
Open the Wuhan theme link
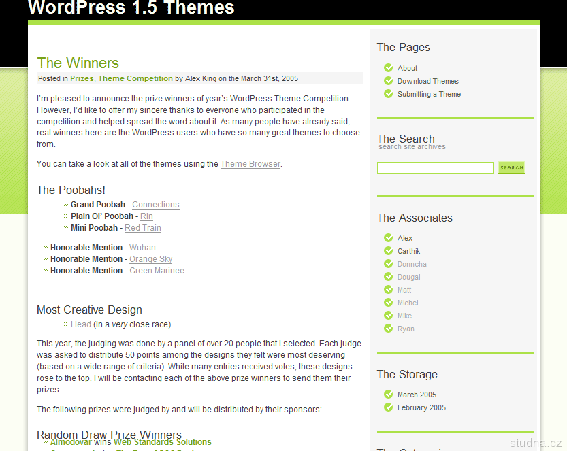point(142,248)
